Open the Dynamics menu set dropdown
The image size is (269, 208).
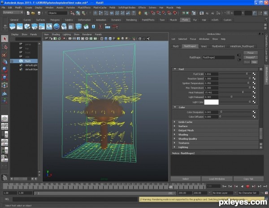pos(13,13)
